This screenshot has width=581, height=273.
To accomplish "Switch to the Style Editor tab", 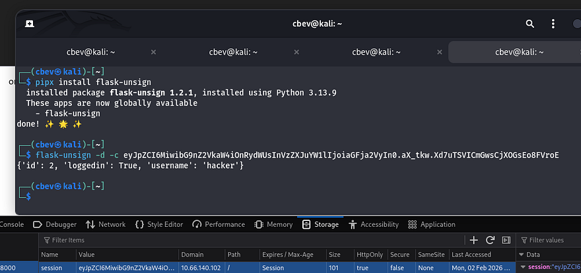I will coord(158,224).
